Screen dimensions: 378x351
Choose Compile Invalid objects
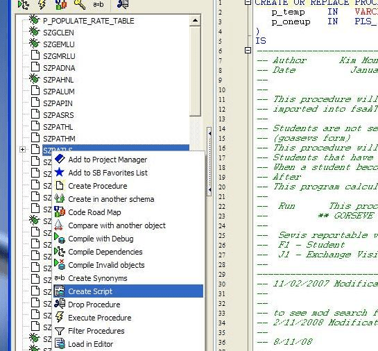[x=128, y=265]
